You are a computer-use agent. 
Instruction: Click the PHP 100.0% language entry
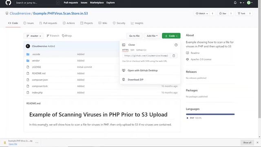(194, 118)
